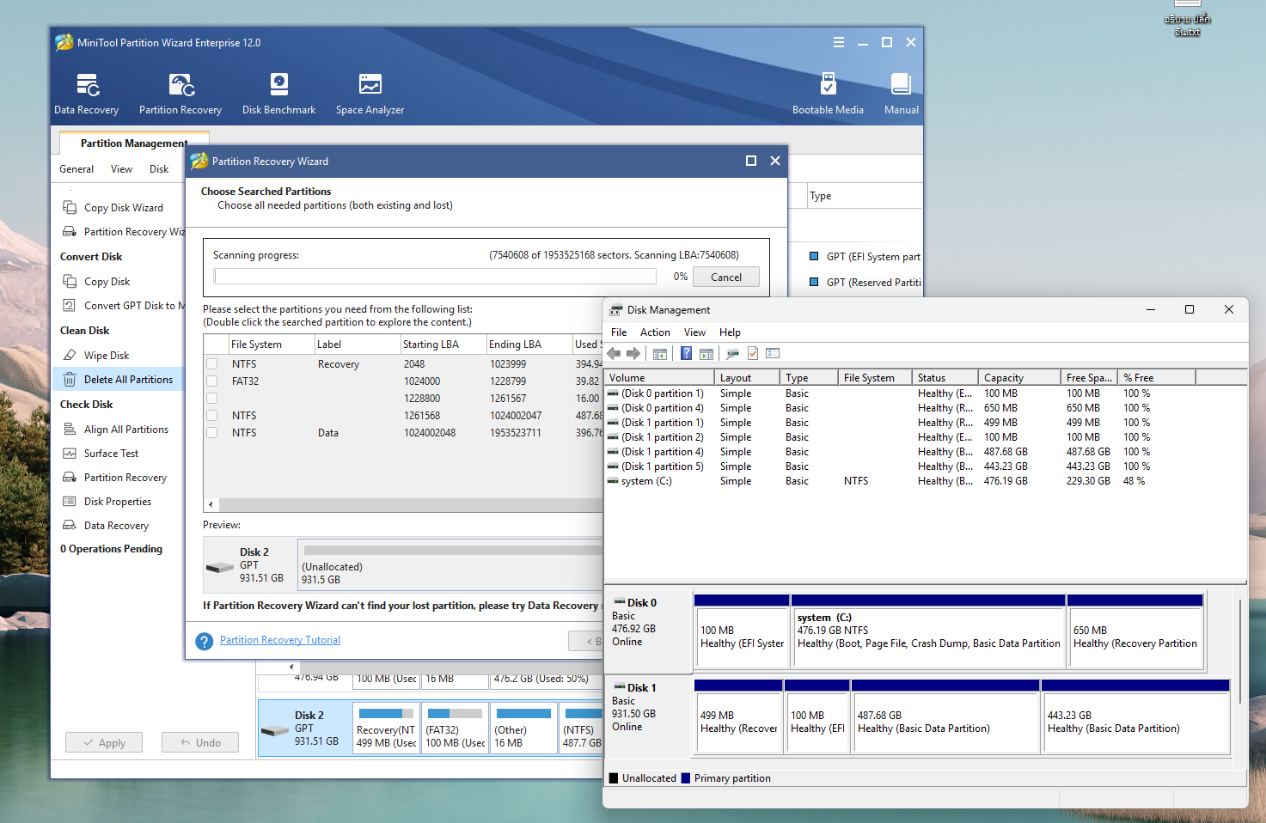Select the Disk 2 (Other) 16 MB partition

(x=523, y=729)
